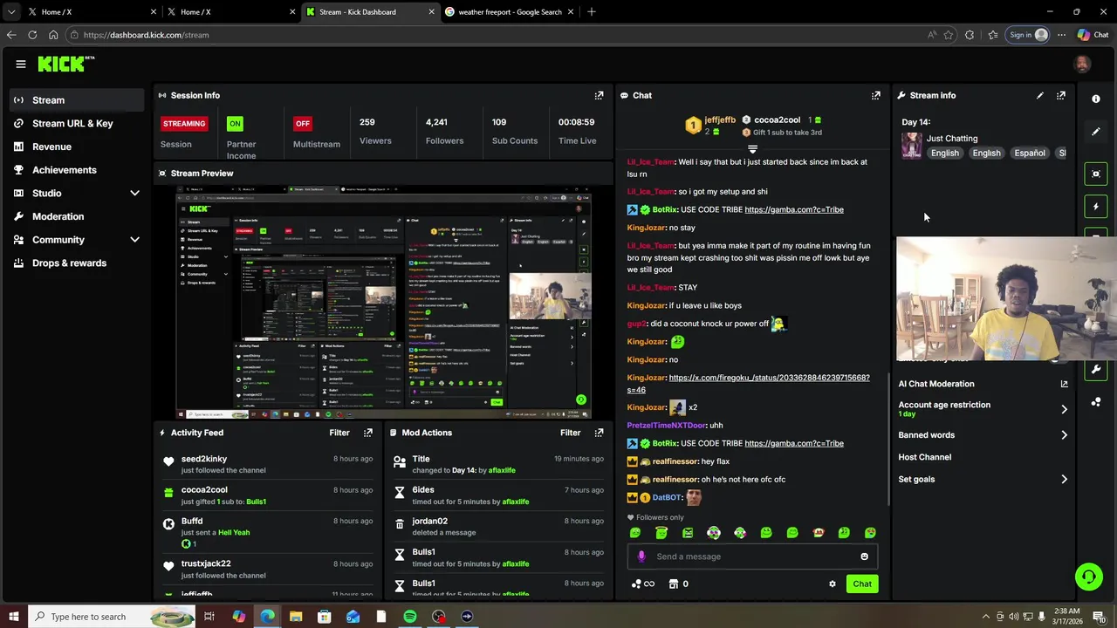Open the browser tab search dropdown

coord(11,11)
